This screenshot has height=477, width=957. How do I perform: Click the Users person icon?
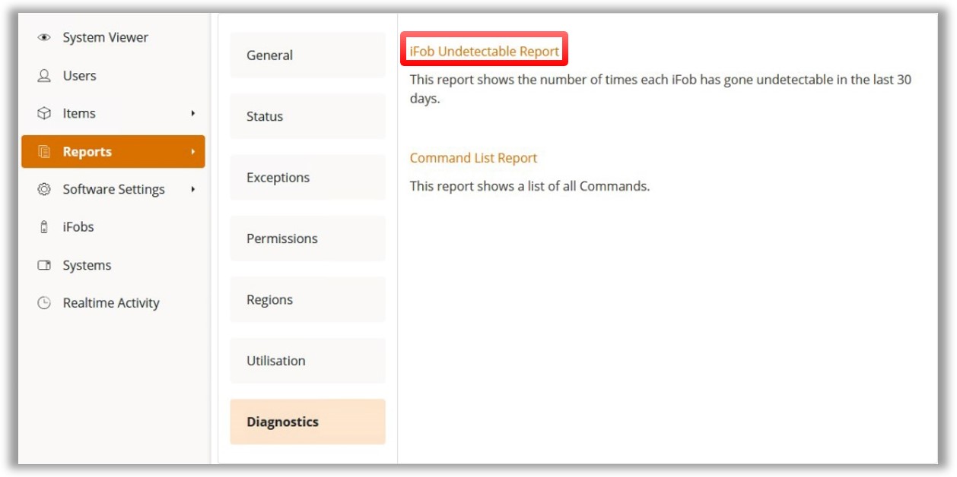(44, 76)
